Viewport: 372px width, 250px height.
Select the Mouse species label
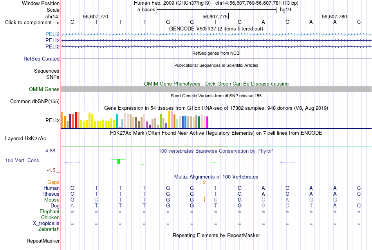(x=52, y=200)
